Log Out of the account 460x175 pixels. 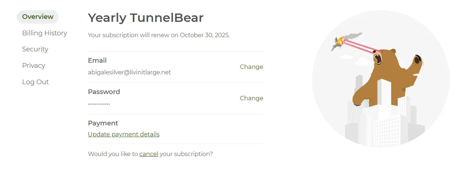coord(35,82)
